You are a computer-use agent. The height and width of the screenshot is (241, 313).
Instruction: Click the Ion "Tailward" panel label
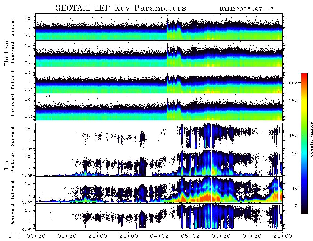(13, 190)
